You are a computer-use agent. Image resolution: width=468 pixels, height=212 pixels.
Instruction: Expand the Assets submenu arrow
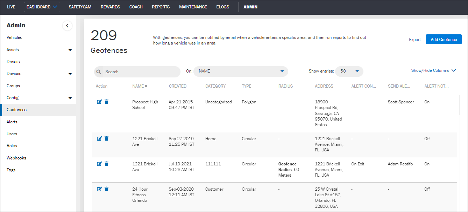click(70, 50)
